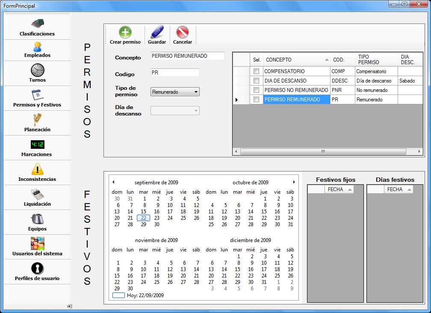431x313 pixels.
Task: Check the COMPENSATORIO row checkbox
Action: click(x=256, y=71)
